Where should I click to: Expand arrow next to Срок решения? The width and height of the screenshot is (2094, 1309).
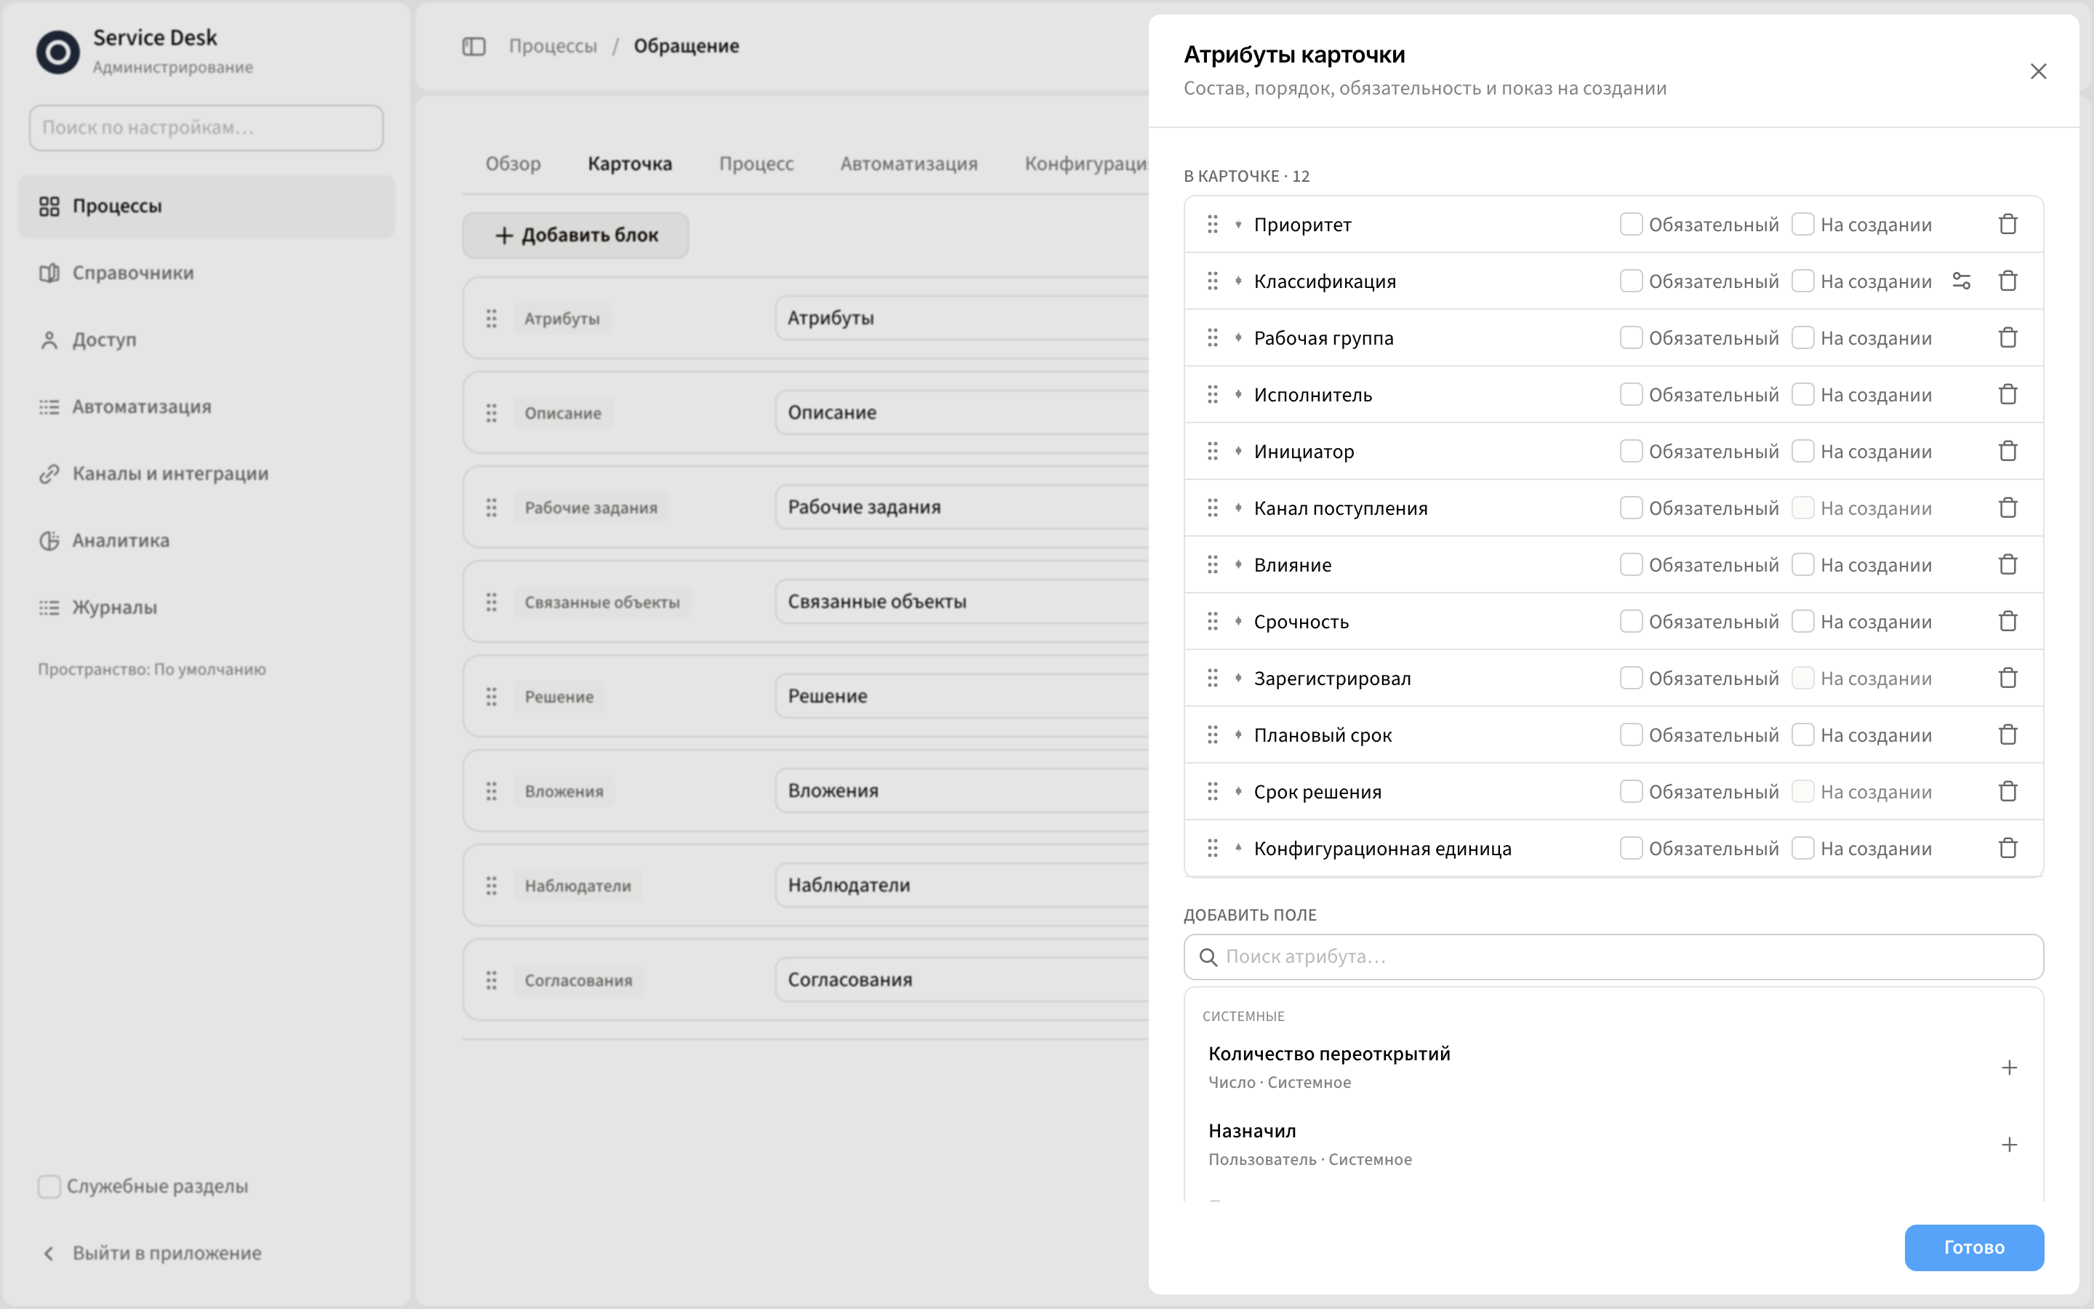tap(1238, 791)
